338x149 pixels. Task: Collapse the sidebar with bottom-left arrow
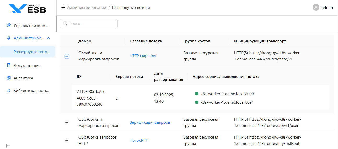pyautogui.click(x=8, y=146)
